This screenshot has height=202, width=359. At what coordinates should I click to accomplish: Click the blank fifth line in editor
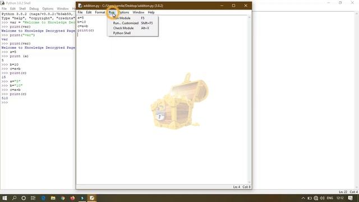point(162,35)
